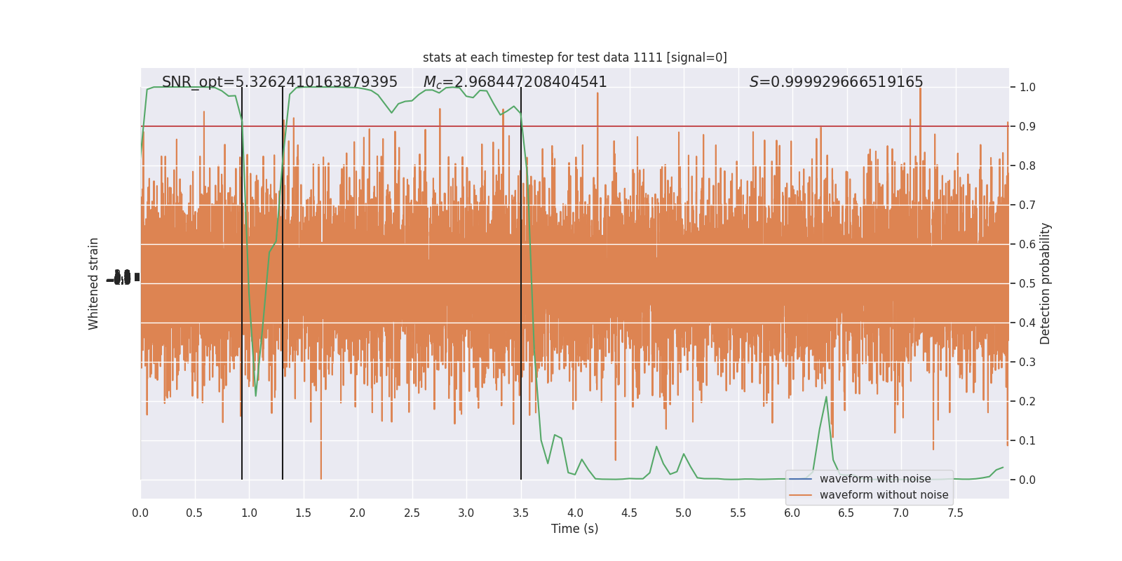Click the orange line swatch in legend
The height and width of the screenshot is (561, 1122).
pyautogui.click(x=800, y=495)
